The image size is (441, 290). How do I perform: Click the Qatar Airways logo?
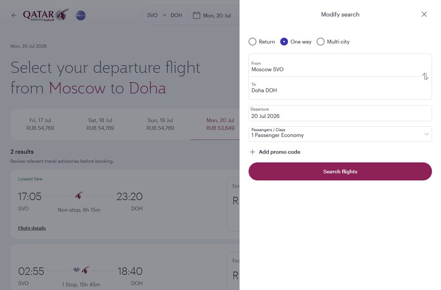point(46,15)
